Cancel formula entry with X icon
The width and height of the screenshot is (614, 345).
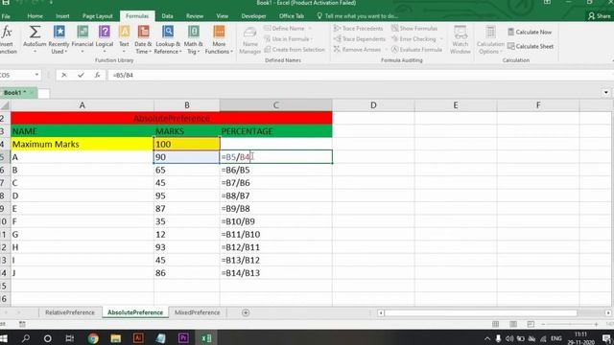click(64, 75)
